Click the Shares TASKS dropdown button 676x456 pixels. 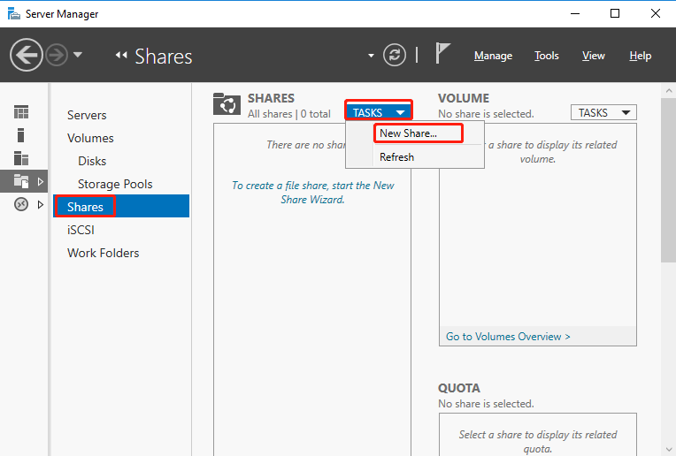[379, 112]
